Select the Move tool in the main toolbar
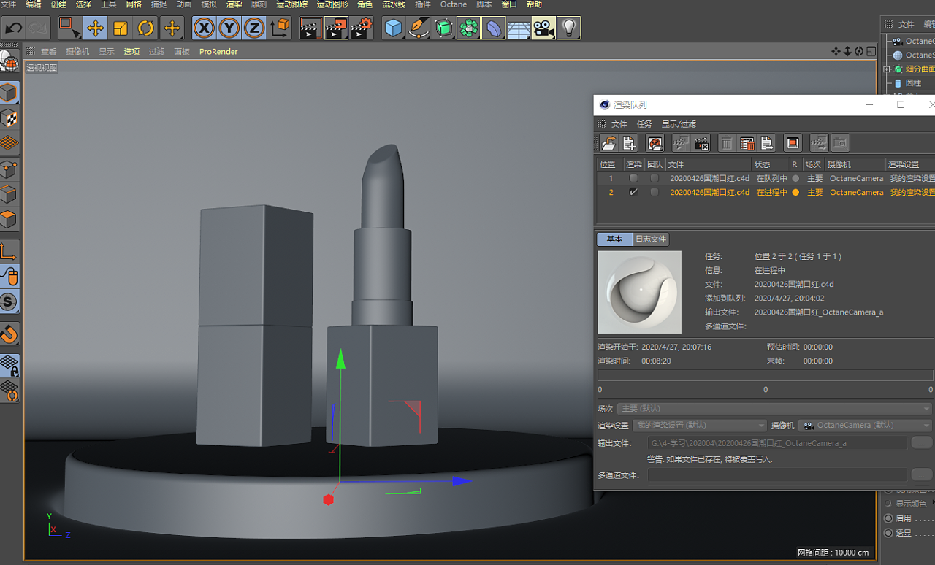The image size is (935, 565). click(x=95, y=28)
